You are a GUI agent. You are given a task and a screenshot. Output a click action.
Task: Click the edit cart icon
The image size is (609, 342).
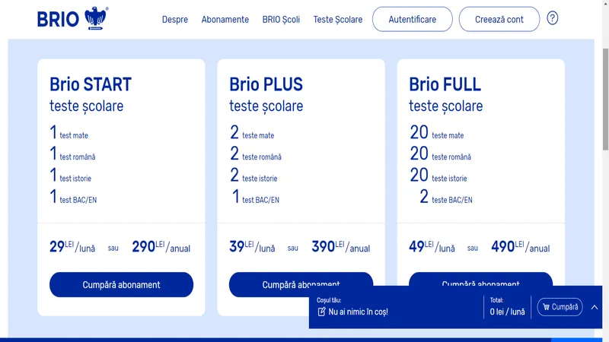click(x=322, y=312)
